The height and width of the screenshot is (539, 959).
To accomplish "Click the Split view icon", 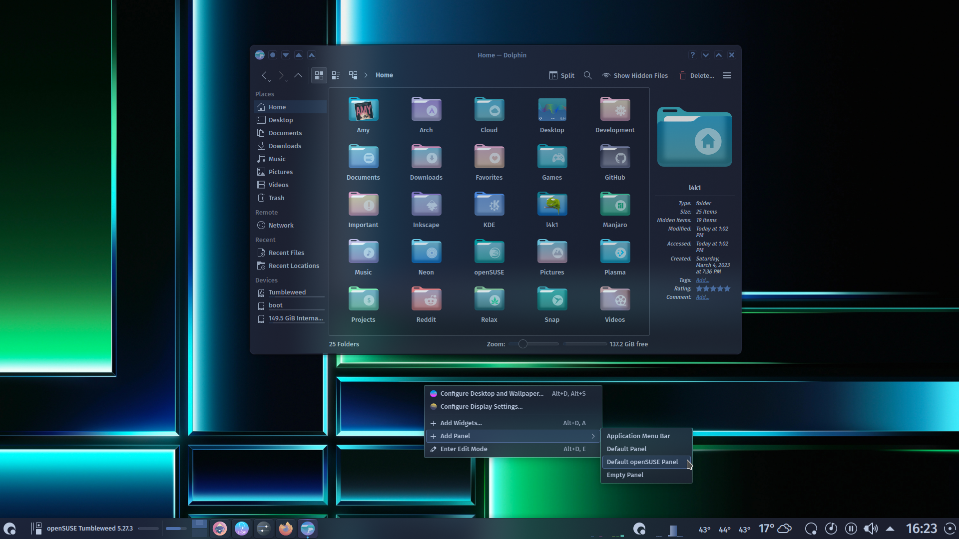I will (561, 75).
